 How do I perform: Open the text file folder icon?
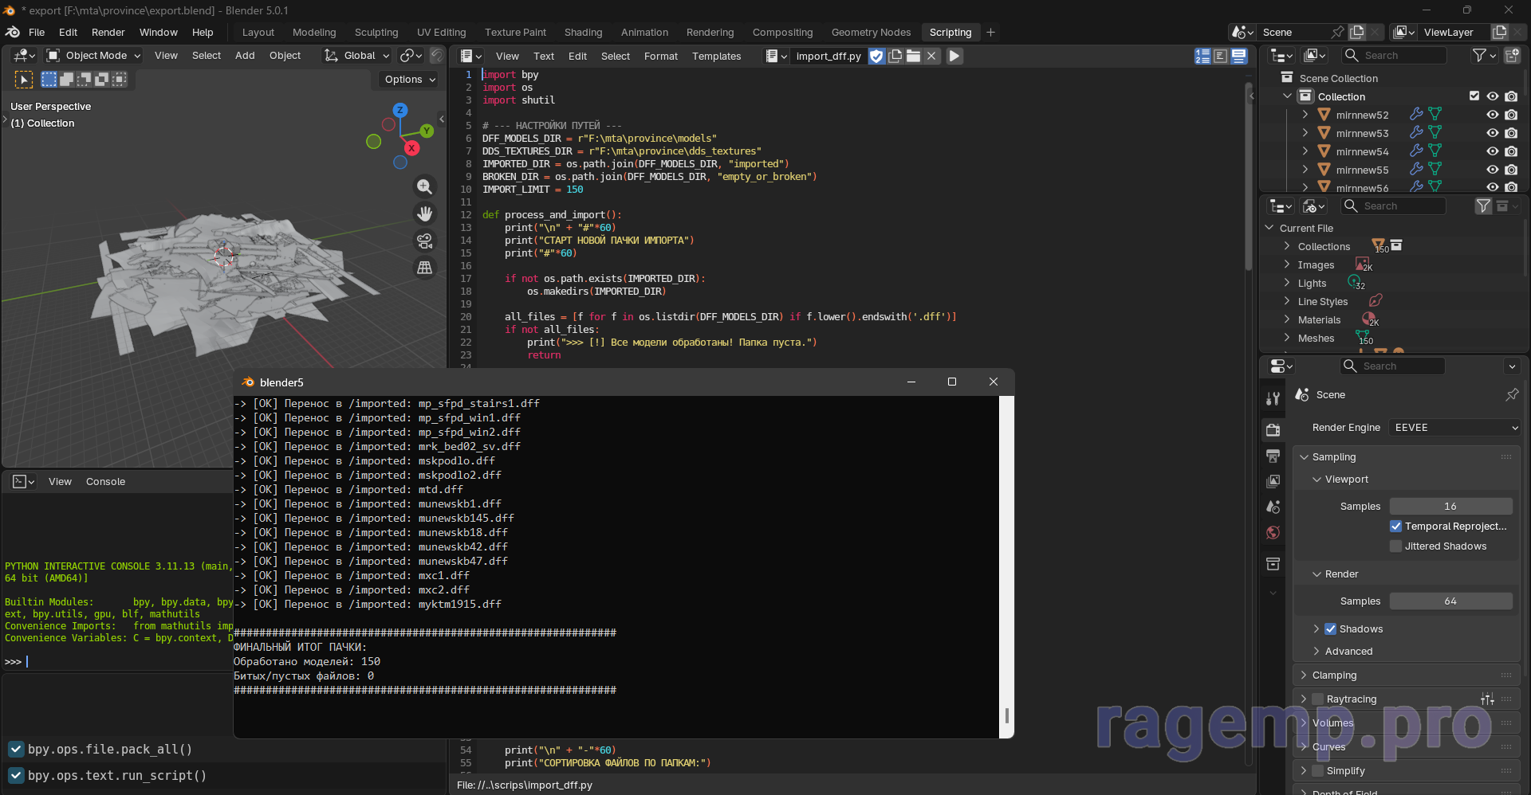(913, 56)
